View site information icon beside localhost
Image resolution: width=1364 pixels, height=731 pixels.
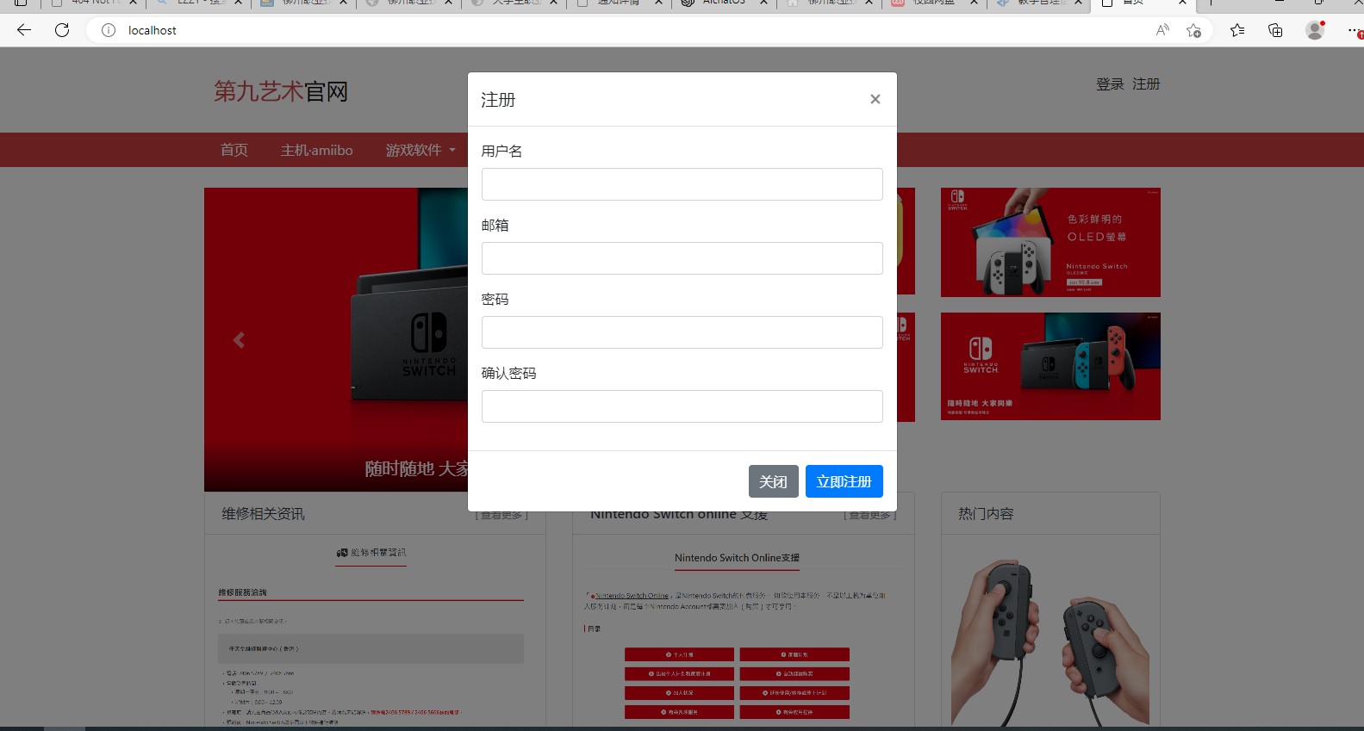109,30
